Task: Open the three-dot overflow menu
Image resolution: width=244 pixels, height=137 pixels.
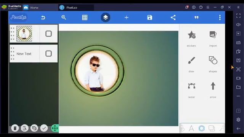Action: coord(220,18)
